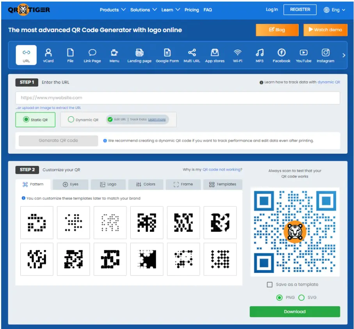Choose the Landing page QR type

click(139, 55)
